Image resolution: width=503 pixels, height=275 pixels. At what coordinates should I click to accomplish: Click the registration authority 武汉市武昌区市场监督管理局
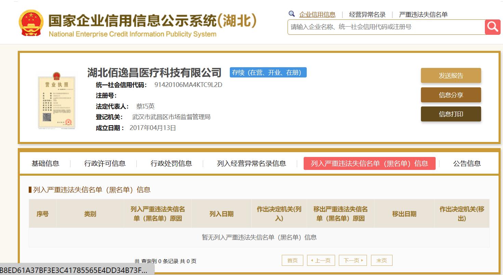[171, 117]
